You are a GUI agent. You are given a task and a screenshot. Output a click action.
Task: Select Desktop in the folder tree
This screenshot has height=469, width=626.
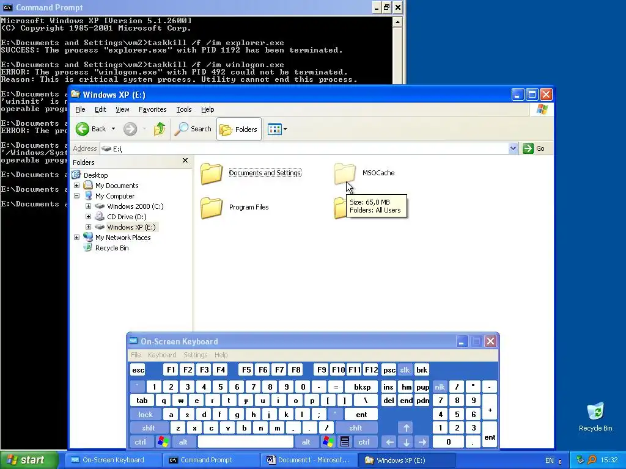[x=95, y=175]
